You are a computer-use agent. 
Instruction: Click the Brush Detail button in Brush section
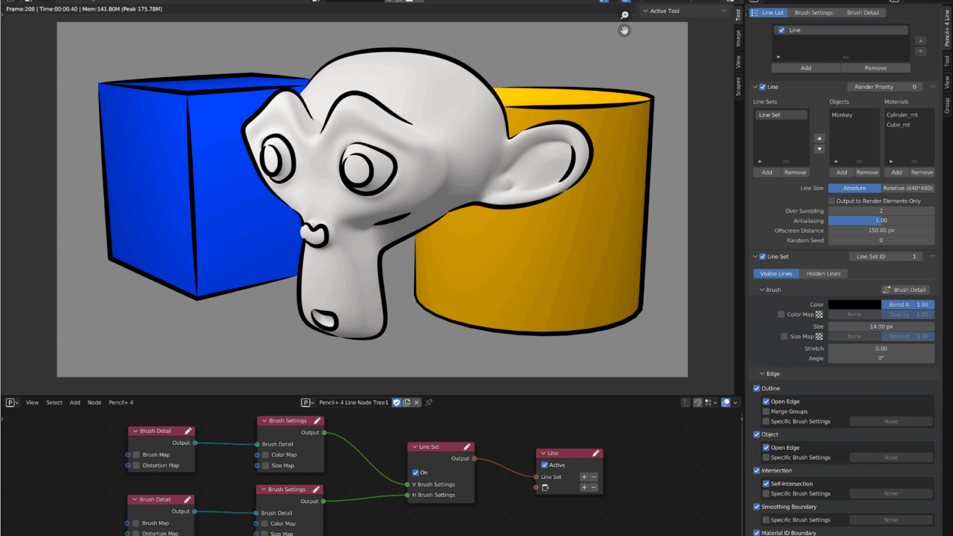(905, 290)
